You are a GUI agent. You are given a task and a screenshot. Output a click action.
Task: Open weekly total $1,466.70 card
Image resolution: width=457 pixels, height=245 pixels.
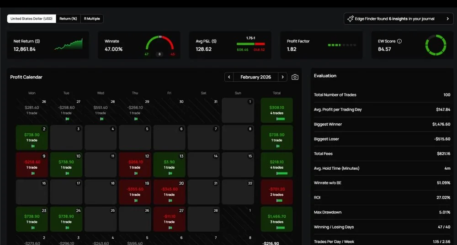coord(276,219)
